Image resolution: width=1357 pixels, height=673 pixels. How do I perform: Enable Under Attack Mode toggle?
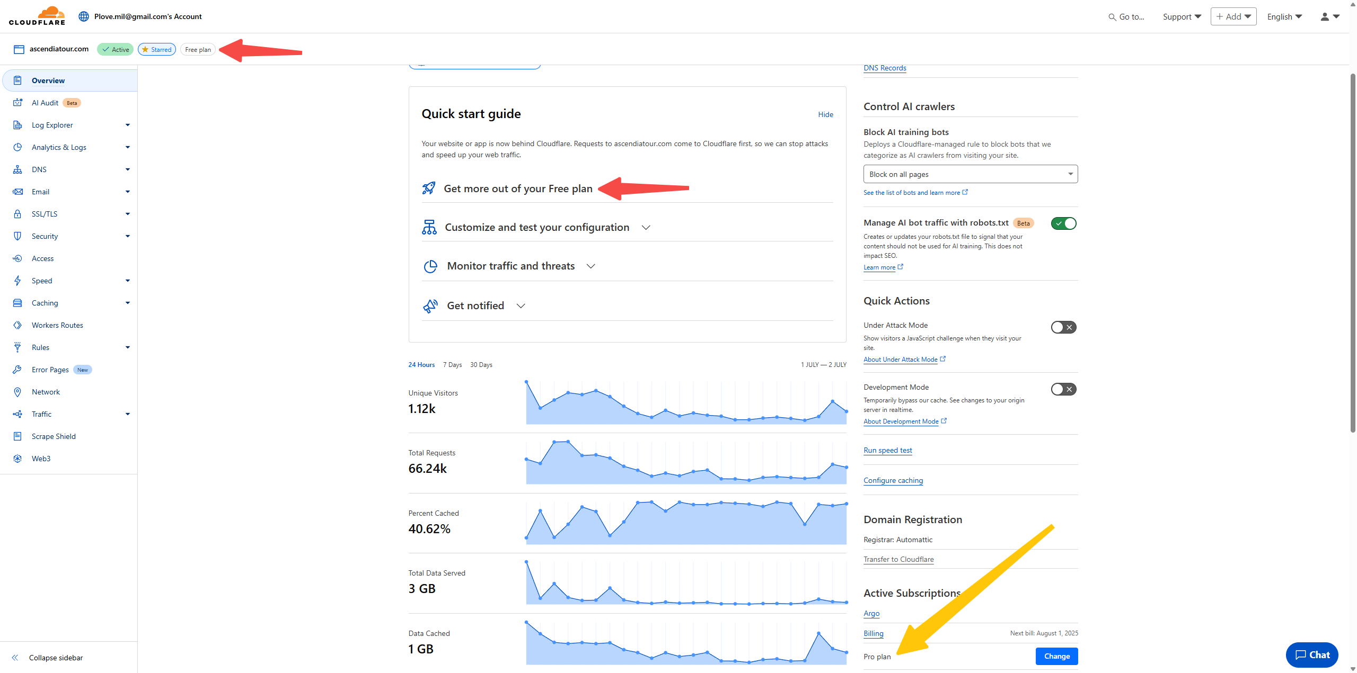click(x=1063, y=327)
